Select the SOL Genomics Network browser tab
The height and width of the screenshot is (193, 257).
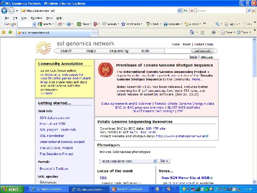(x=54, y=33)
